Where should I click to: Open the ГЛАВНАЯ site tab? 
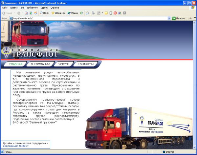click(16, 64)
